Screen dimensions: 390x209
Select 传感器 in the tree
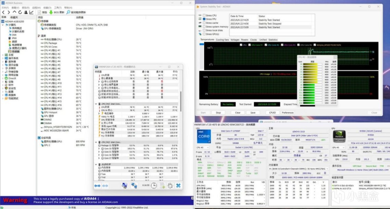(15, 51)
